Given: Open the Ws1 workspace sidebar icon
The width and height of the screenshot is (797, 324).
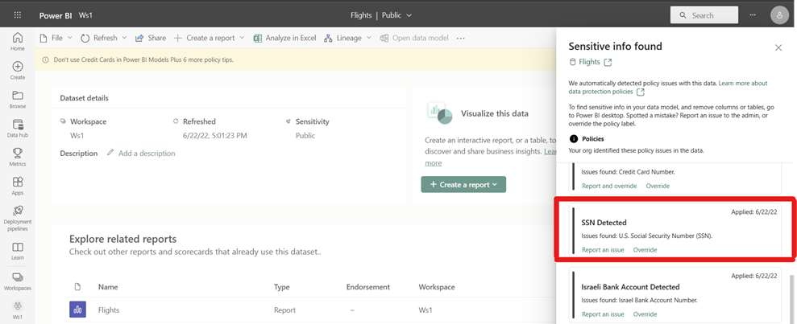Looking at the screenshot, I should click(17, 310).
